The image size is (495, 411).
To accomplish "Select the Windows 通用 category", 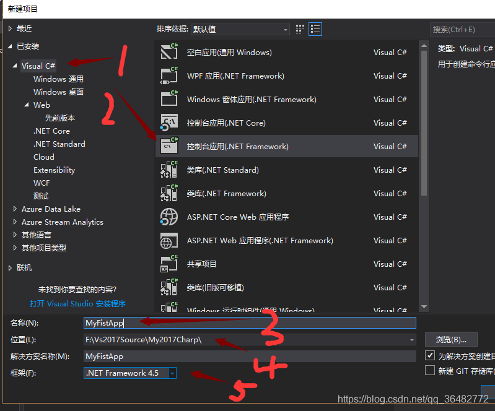I will pyautogui.click(x=58, y=79).
